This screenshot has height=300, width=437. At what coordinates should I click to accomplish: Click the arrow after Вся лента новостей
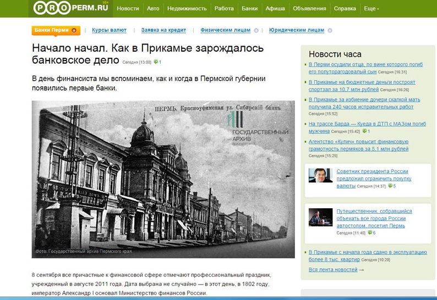[x=362, y=270]
